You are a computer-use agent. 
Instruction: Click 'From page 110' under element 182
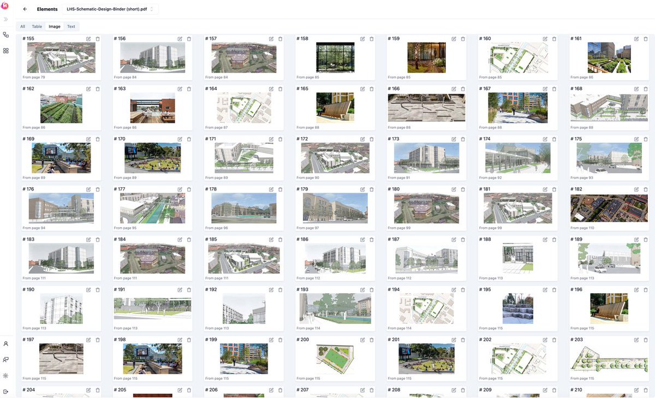tap(583, 228)
